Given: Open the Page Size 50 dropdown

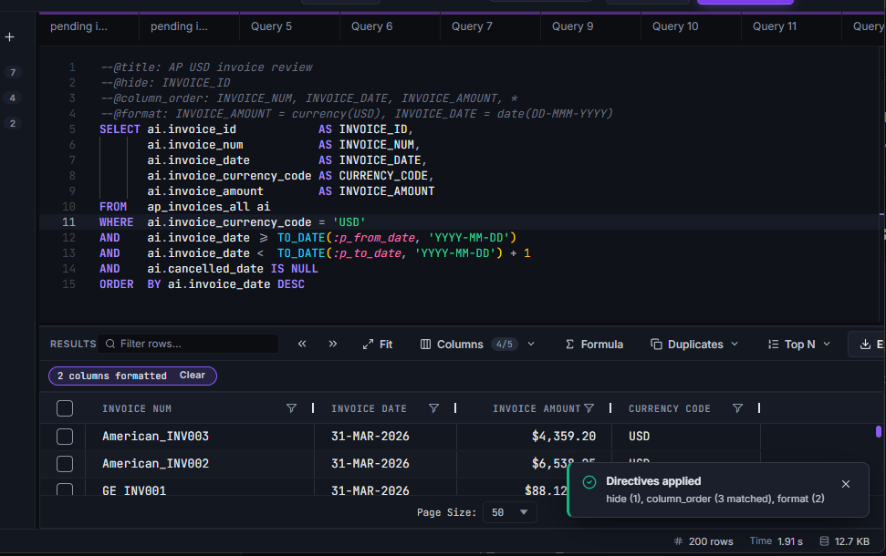Looking at the screenshot, I should pos(509,512).
